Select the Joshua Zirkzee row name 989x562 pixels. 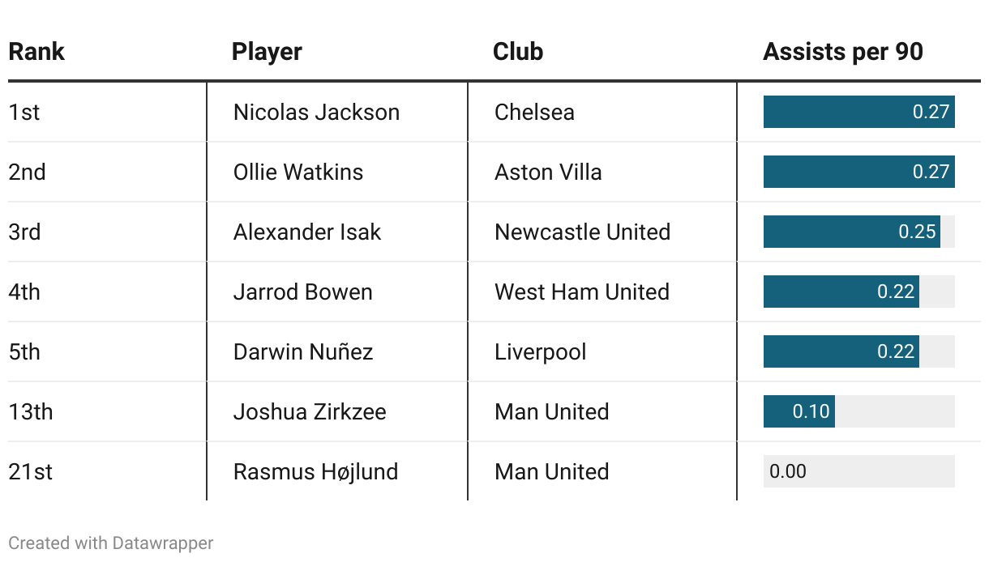310,411
